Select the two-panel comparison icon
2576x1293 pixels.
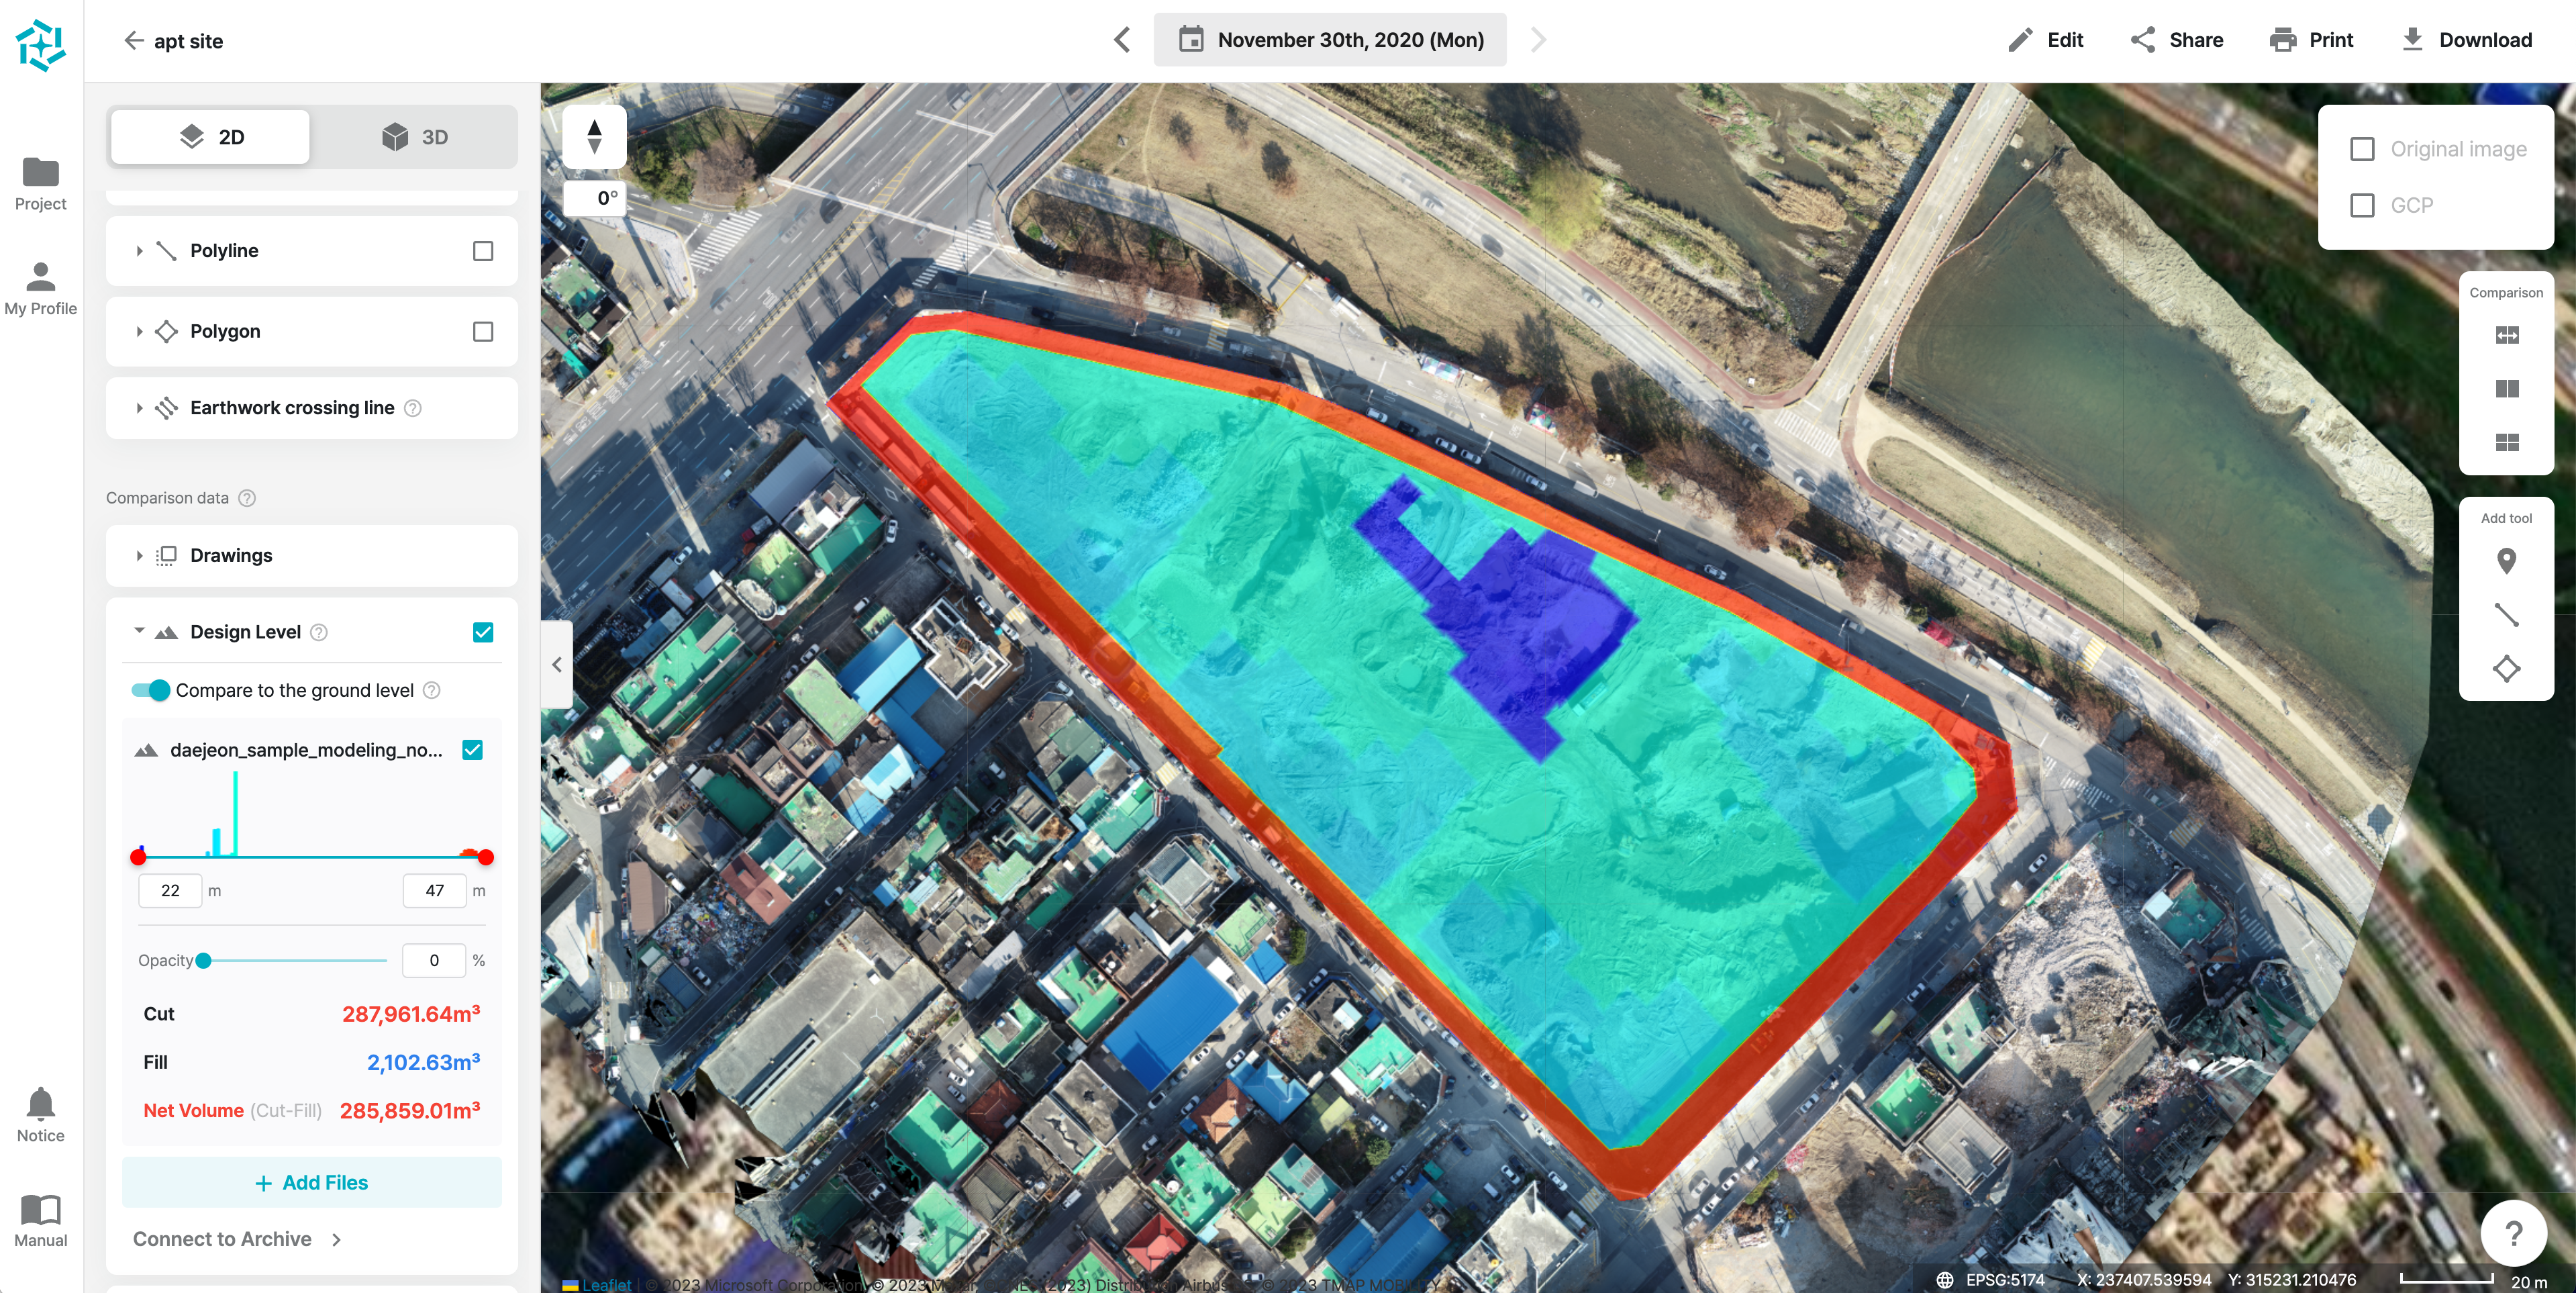[x=2507, y=389]
